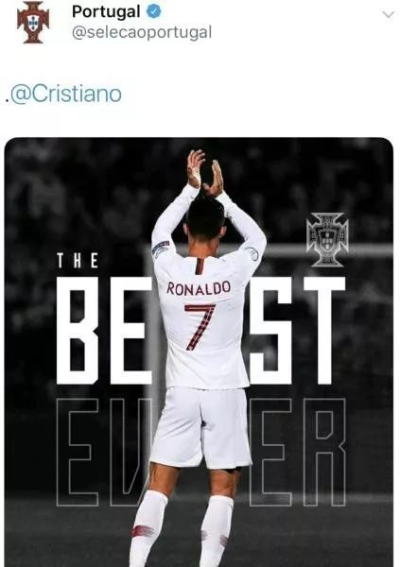Open the Portugal federation crest avatar
Viewport: 400px width, 567px height.
pos(33,22)
